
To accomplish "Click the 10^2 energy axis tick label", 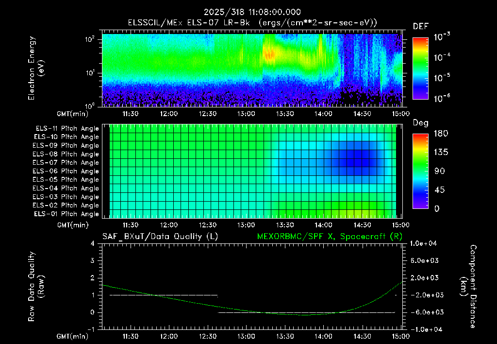I will click(90, 39).
